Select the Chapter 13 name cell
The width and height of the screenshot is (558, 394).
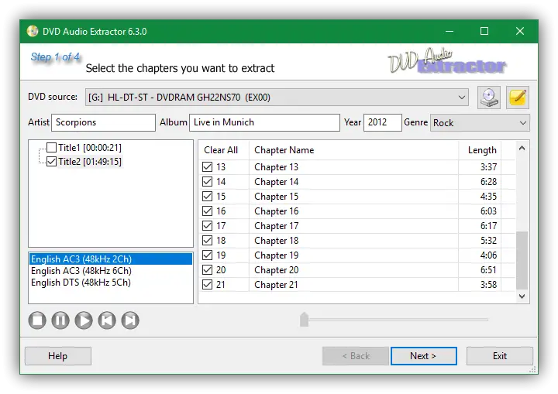pyautogui.click(x=353, y=166)
